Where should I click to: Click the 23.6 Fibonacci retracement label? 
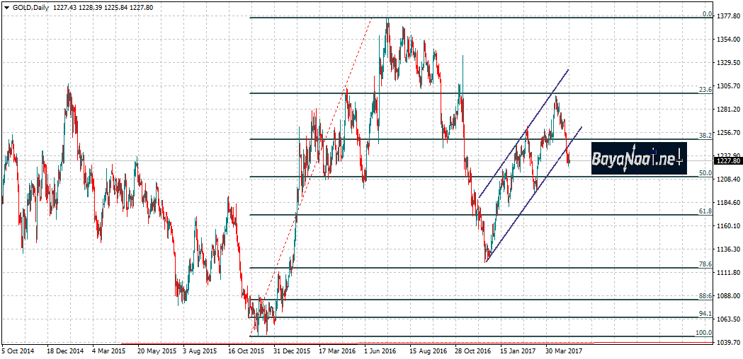point(705,90)
